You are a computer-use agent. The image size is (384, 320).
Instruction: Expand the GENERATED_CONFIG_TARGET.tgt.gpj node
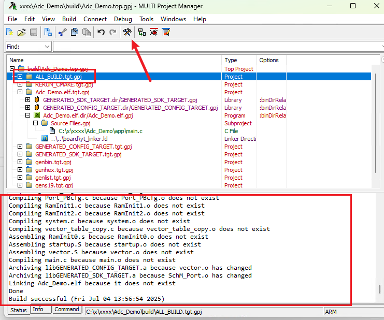coord(20,147)
